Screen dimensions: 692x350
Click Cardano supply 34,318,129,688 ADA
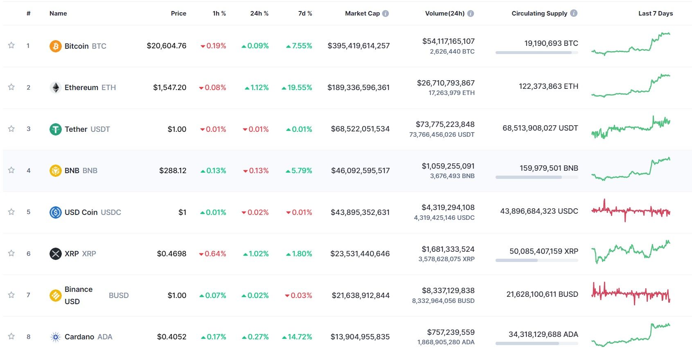(x=543, y=334)
